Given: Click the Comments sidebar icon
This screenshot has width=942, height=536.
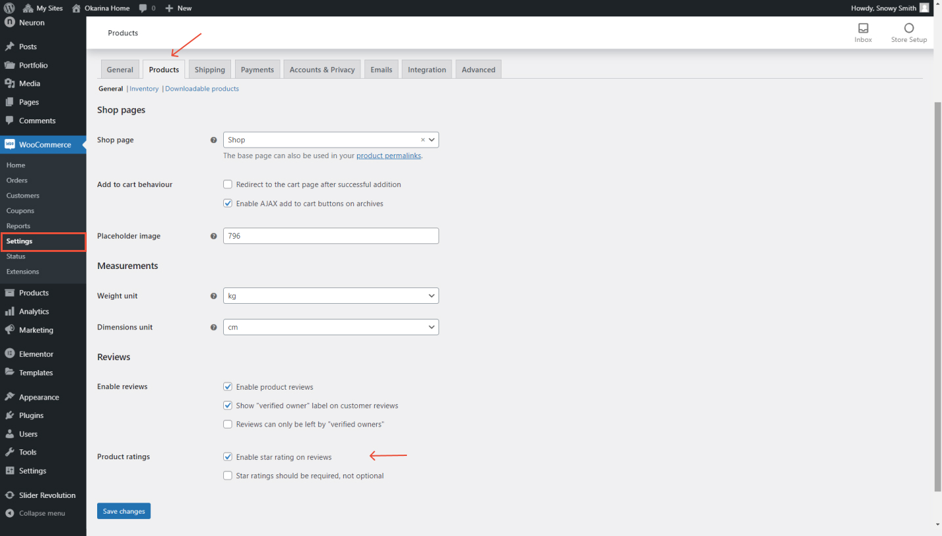Looking at the screenshot, I should [x=10, y=121].
